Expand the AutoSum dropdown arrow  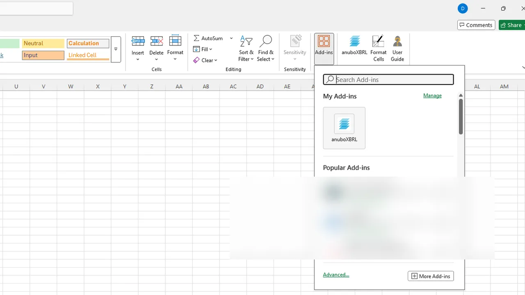[x=231, y=38]
